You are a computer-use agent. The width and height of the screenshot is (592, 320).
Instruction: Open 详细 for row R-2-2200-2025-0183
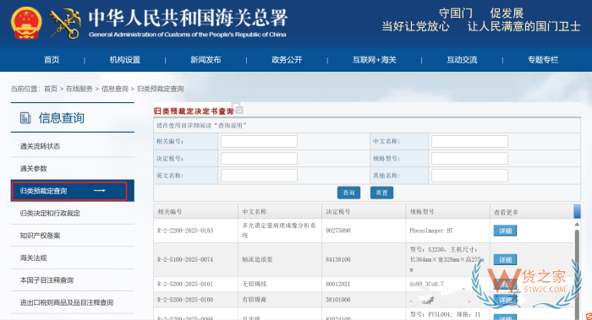505,231
